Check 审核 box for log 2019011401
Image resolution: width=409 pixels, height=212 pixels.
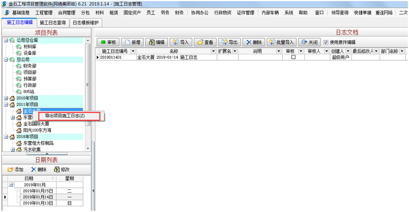coord(293,57)
